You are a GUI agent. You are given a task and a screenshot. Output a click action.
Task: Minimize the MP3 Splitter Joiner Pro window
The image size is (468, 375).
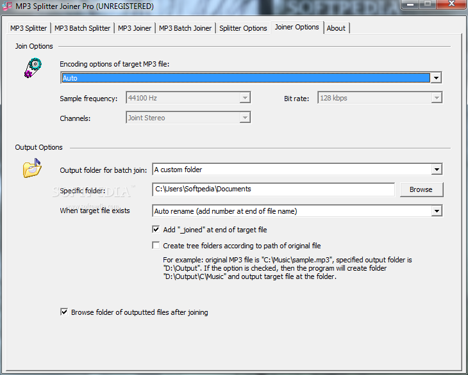click(410, 4)
